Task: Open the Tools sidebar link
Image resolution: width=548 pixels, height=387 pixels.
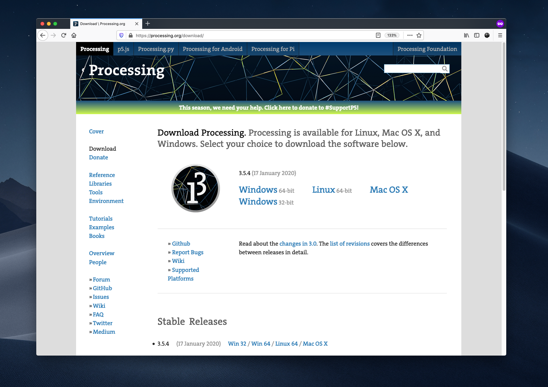Action: 96,192
